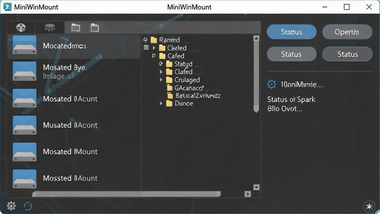Viewport: 380px width, 214px height.
Task: Click the Statud folder icon
Action: point(169,64)
